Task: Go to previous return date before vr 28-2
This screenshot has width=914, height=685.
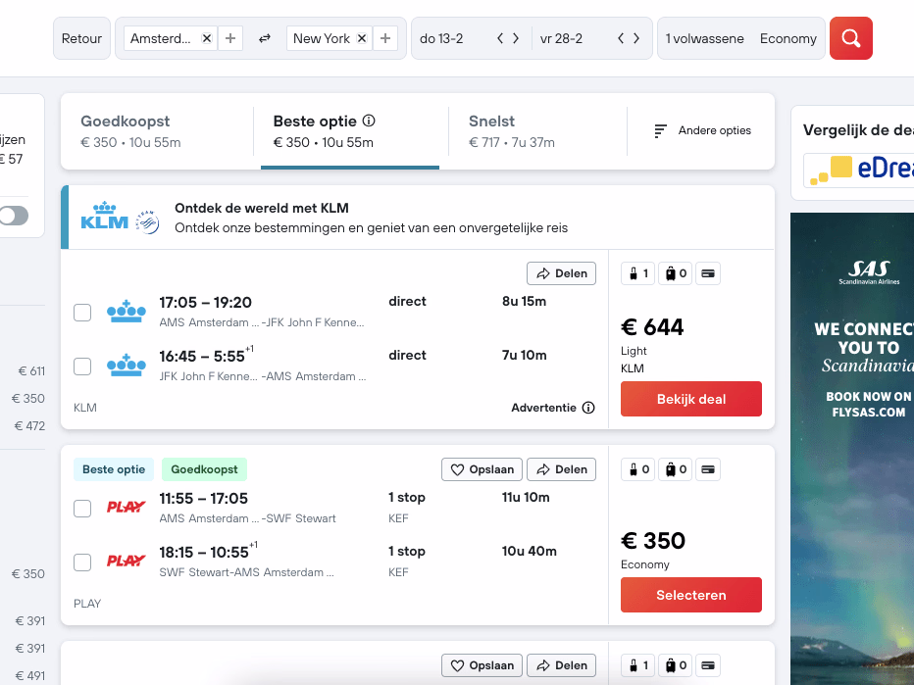Action: coord(620,38)
